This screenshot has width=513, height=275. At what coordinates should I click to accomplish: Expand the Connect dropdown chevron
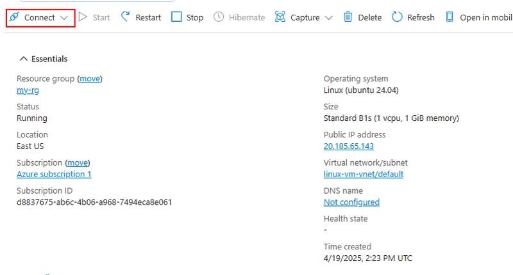[x=64, y=18]
